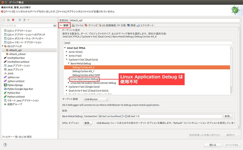Delete configuration with the red X icon
Image resolution: width=243 pixels, height=150 pixels.
point(13,20)
